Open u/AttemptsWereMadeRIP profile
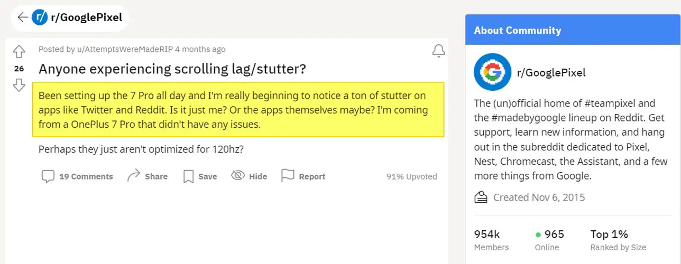Screen dimensions: 681x264 pos(125,49)
